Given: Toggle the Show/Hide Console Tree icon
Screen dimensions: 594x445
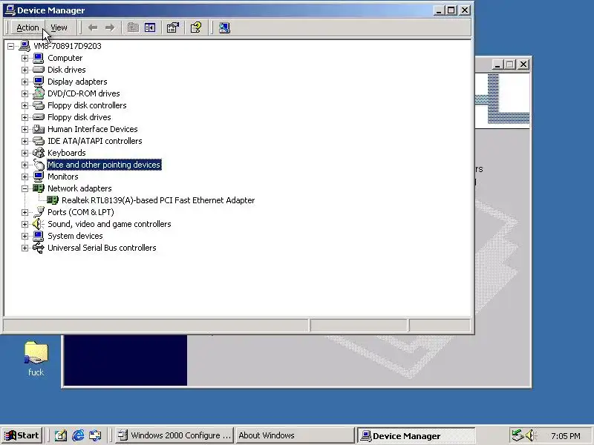Looking at the screenshot, I should 150,27.
